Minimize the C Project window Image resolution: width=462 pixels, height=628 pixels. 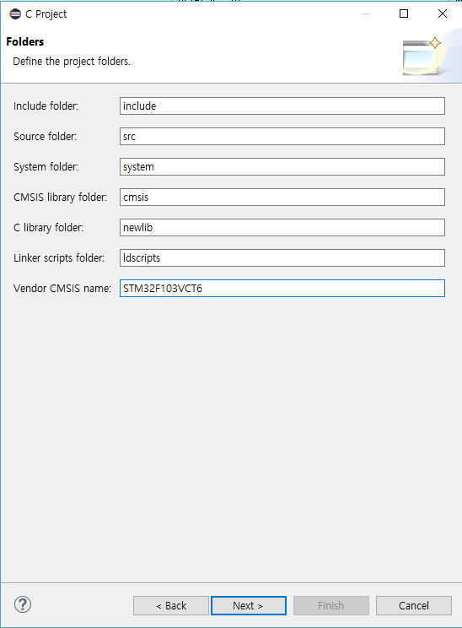[366, 14]
